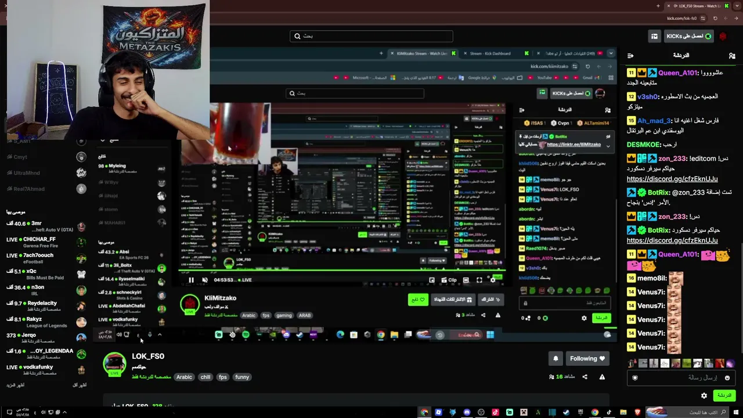Click the green الدردشة send button
Screen dimensions: 743x418
coord(724,395)
